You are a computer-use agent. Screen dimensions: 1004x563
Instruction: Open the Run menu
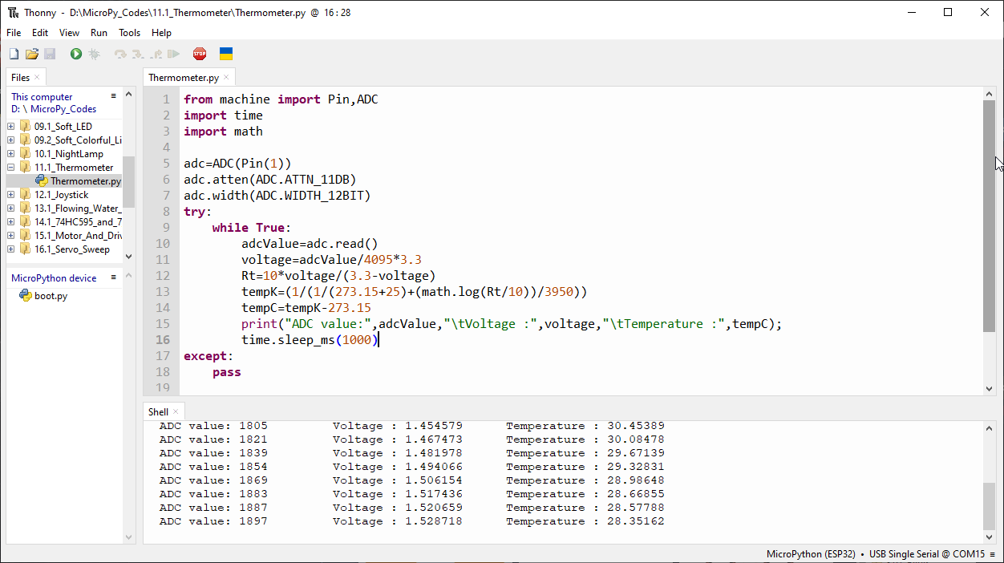99,33
